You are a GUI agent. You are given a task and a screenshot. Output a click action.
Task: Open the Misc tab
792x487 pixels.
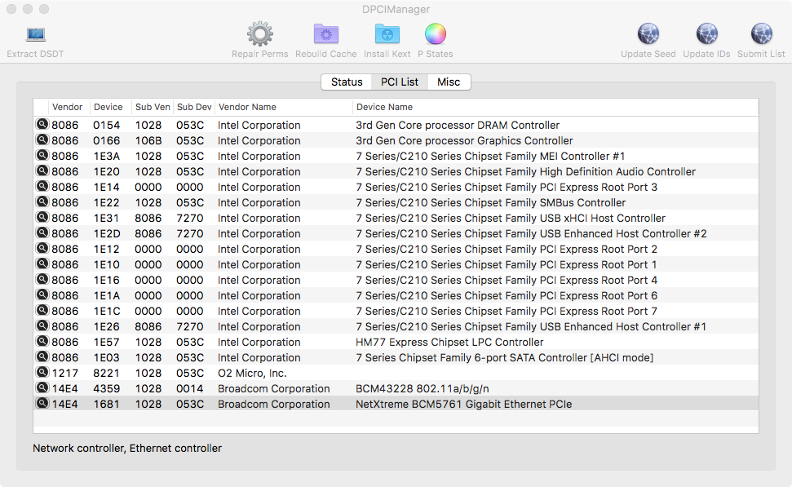coord(449,82)
